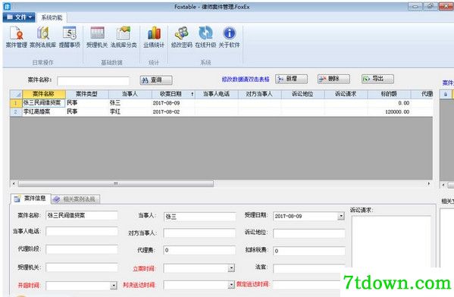Click the form 案件名称 field

pos(82,215)
